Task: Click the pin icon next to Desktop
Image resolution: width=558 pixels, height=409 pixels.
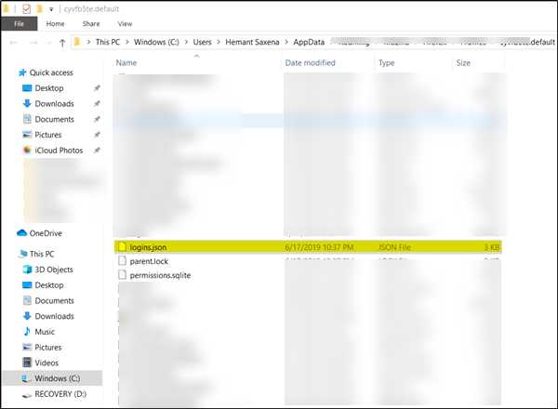Action: click(97, 88)
